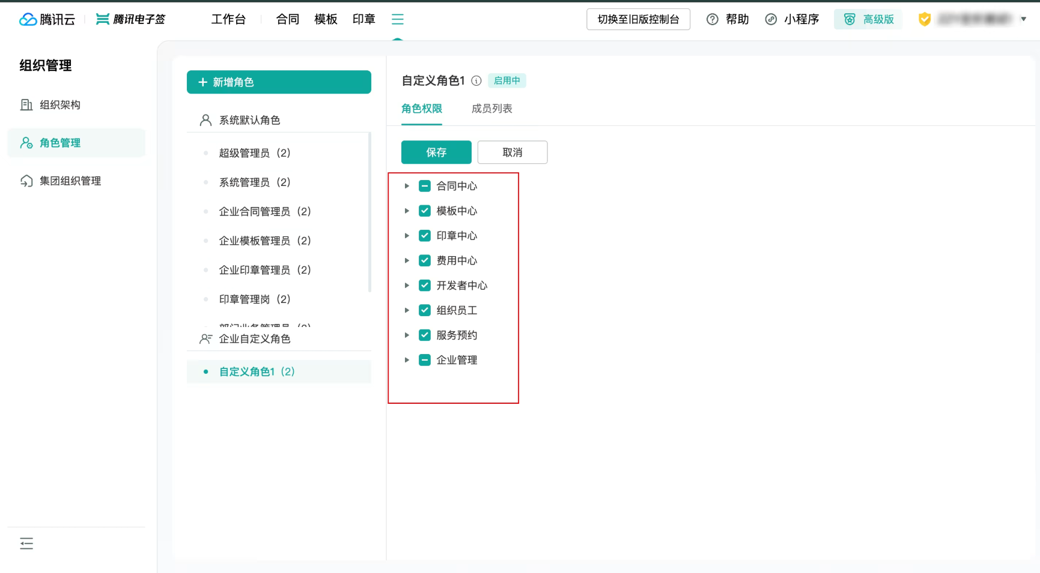The width and height of the screenshot is (1040, 573).
Task: Click the 集团组织管理 icon
Action: (x=26, y=181)
